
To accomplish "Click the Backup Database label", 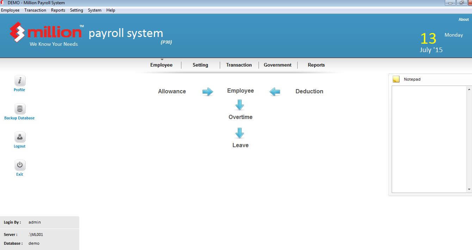I will click(x=19, y=118).
